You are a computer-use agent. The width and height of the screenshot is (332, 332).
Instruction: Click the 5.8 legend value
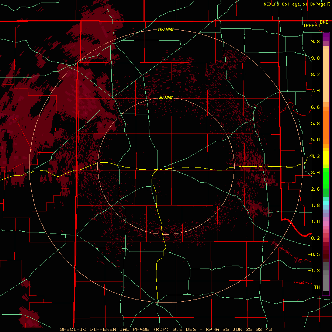pos(315,124)
